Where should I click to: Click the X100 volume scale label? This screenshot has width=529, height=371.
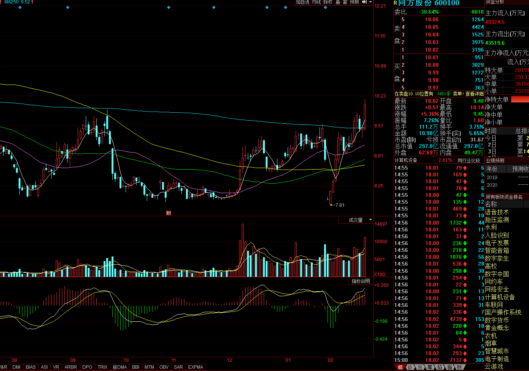pos(379,274)
